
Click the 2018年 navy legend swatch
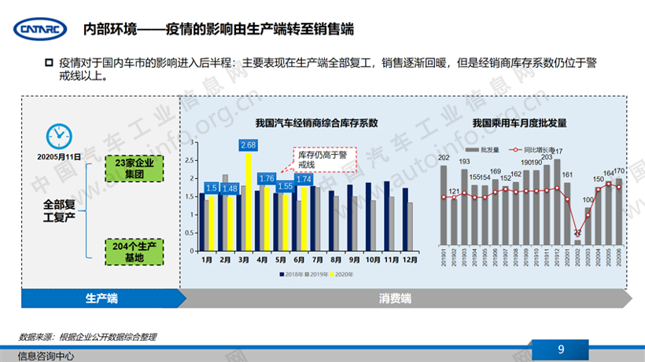(281, 274)
